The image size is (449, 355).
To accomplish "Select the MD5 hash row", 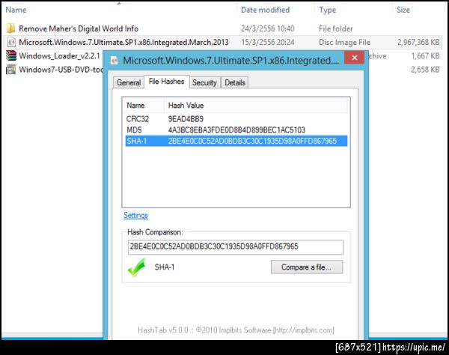I will (x=236, y=130).
